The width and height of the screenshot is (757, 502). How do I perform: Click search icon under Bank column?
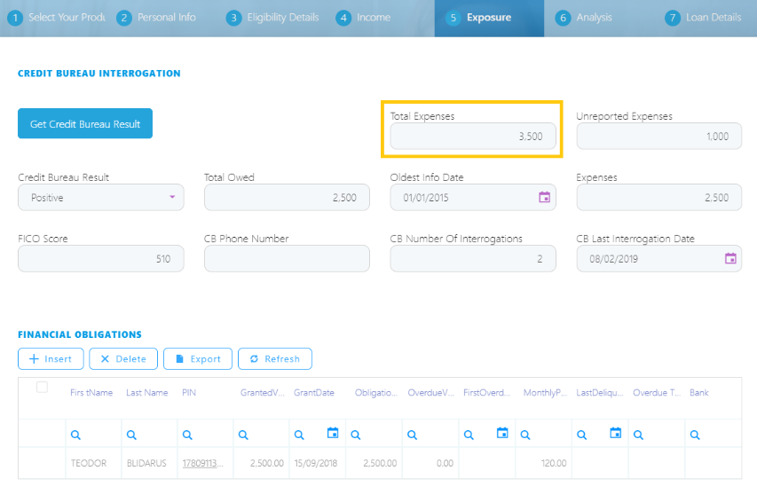(695, 435)
